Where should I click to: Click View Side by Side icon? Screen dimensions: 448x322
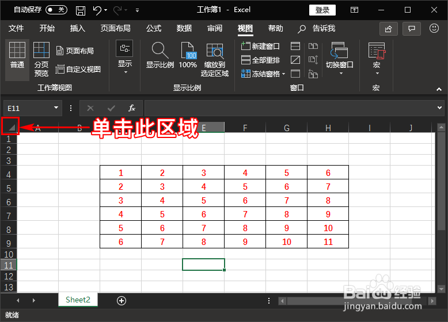tap(313, 46)
